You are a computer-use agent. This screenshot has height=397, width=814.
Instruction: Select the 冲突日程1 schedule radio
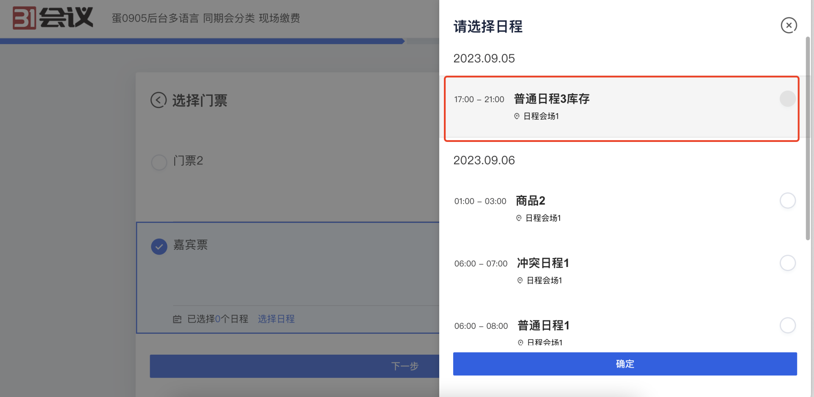787,263
